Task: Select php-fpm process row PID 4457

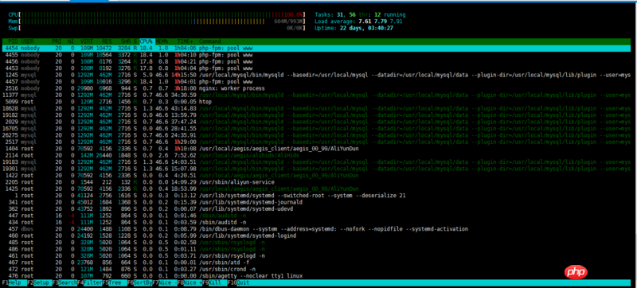Action: coord(317,81)
